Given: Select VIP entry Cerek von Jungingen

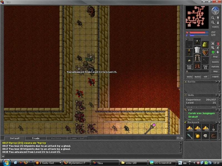Looking at the screenshot, I should point(201,113).
